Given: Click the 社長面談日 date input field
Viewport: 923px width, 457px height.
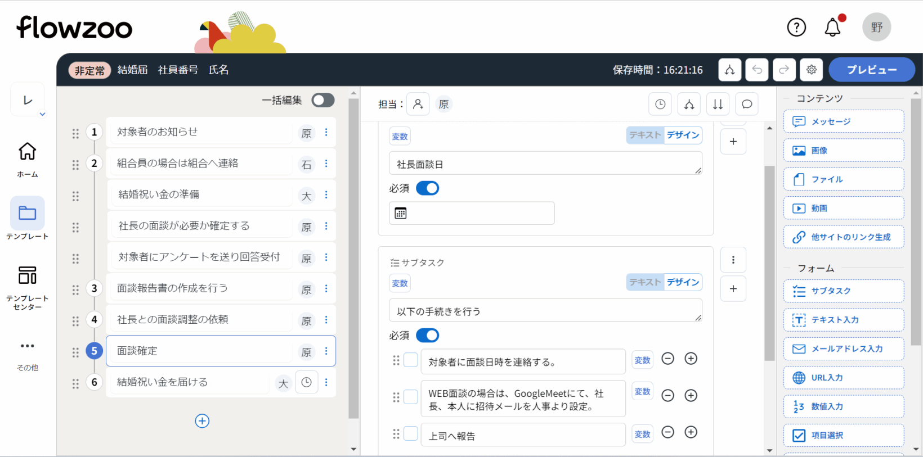Looking at the screenshot, I should (x=472, y=214).
